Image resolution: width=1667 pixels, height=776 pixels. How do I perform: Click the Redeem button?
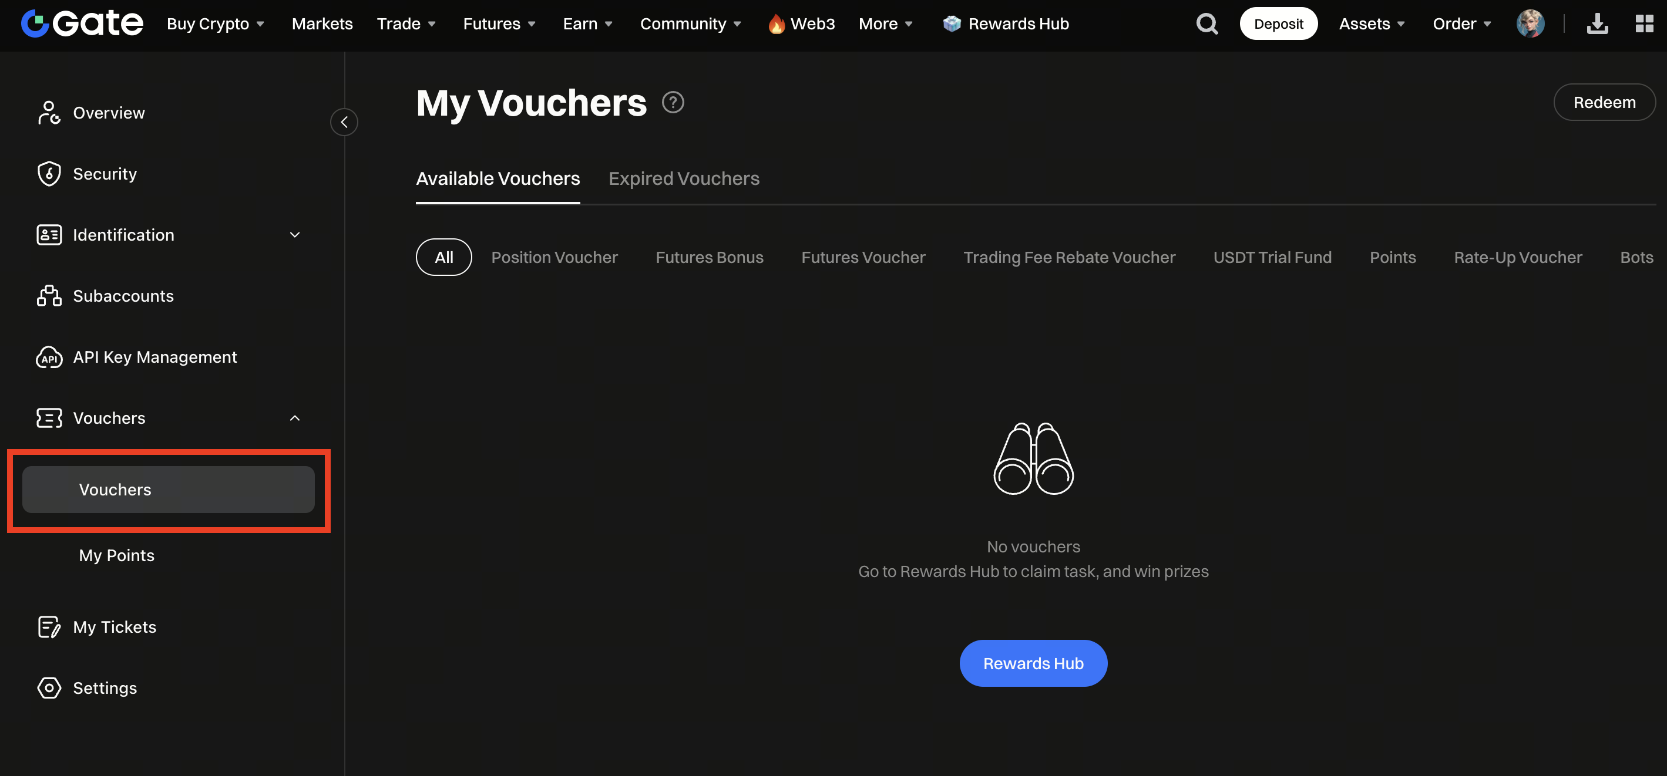[x=1604, y=102]
